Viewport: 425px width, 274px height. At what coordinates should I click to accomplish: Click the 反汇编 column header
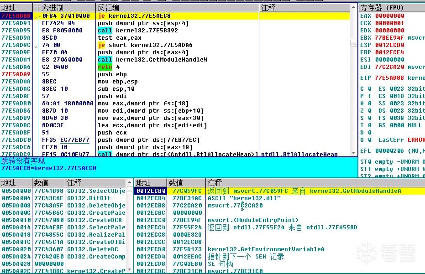tap(177, 8)
